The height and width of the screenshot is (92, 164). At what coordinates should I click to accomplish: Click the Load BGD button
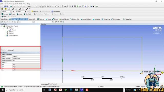click(23, 19)
